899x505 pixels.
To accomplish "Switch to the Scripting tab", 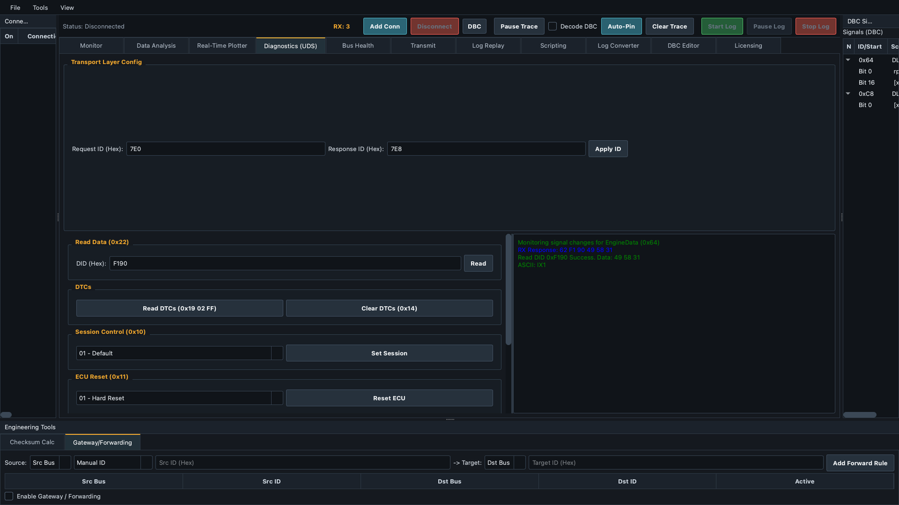I will coord(553,45).
